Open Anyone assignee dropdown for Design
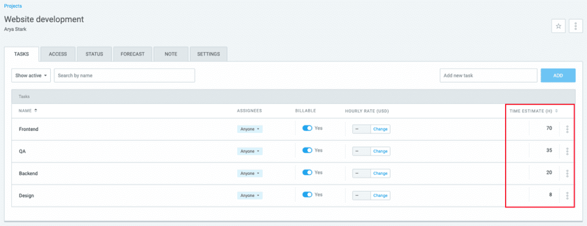 [250, 195]
